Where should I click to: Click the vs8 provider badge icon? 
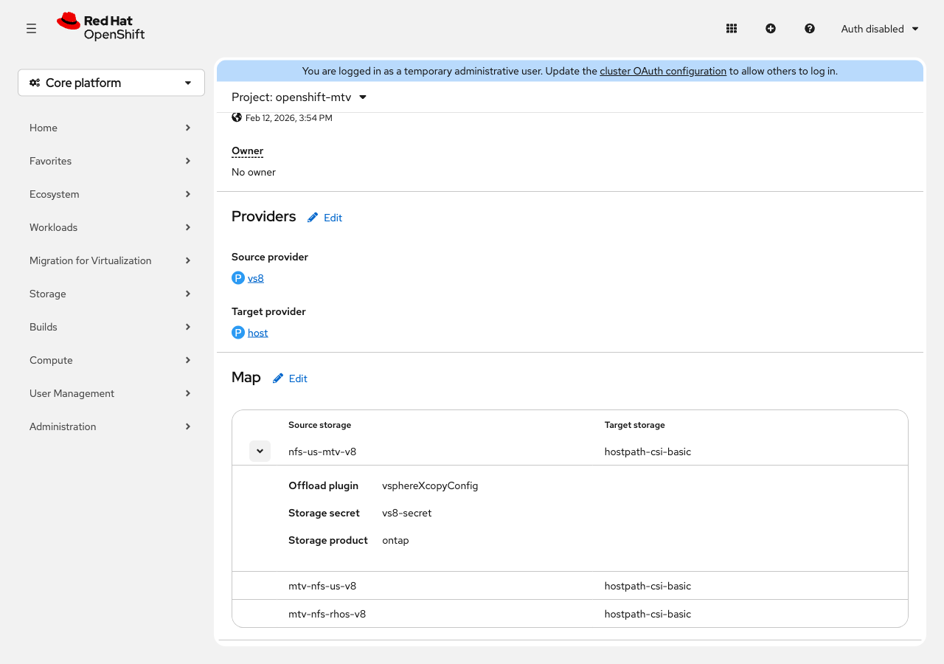[x=238, y=278]
